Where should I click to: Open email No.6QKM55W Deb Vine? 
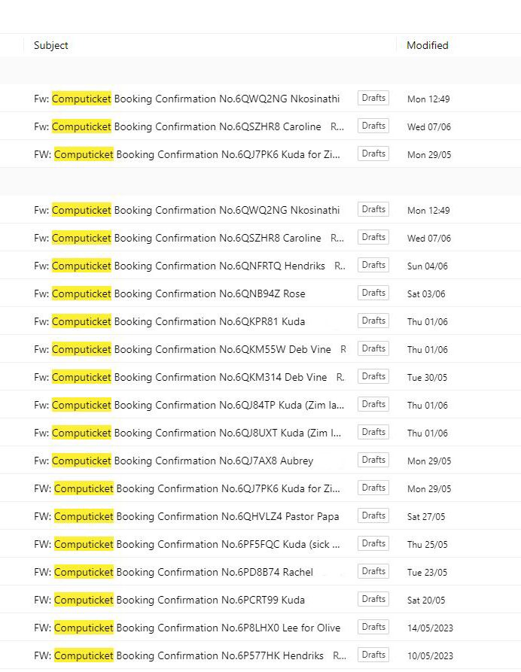(187, 349)
